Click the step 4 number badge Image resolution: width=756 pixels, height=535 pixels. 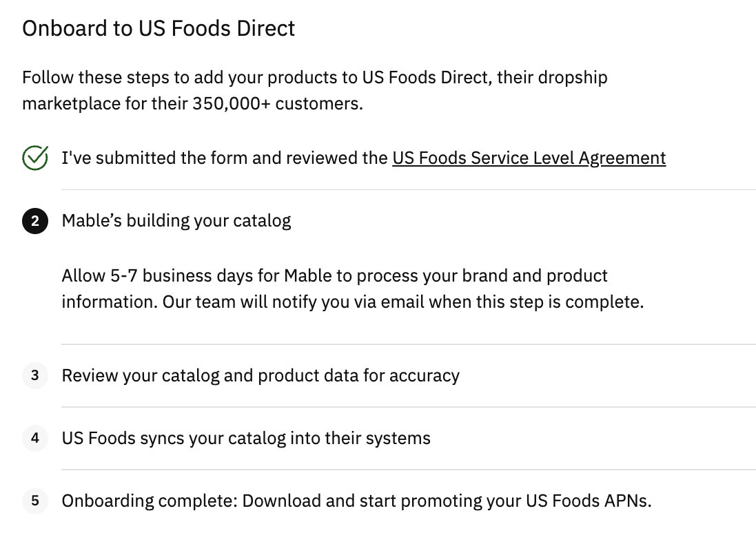coord(35,438)
